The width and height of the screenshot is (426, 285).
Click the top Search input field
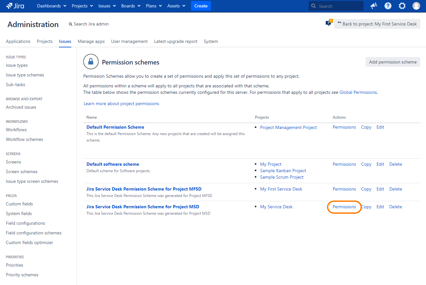click(339, 6)
